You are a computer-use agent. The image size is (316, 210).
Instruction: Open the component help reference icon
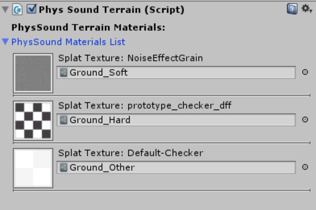click(292, 9)
